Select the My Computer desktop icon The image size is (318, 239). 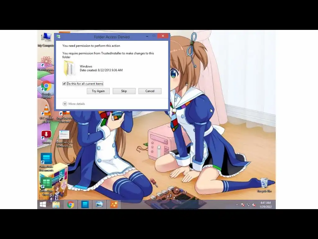click(46, 40)
